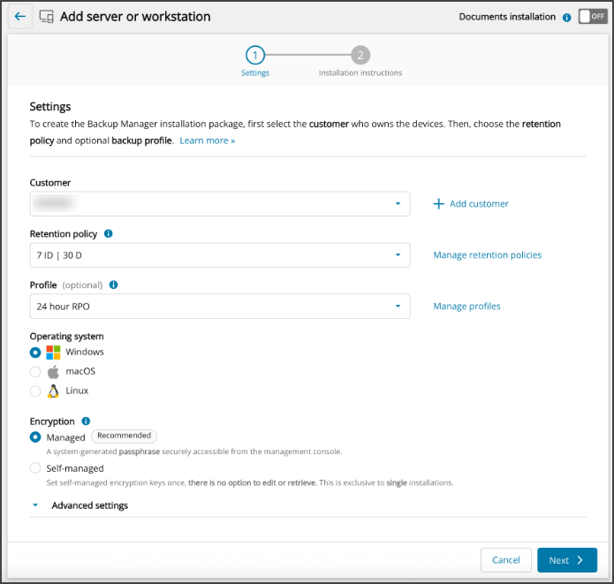This screenshot has width=614, height=584.
Task: Click the Documents installation info icon
Action: (566, 17)
